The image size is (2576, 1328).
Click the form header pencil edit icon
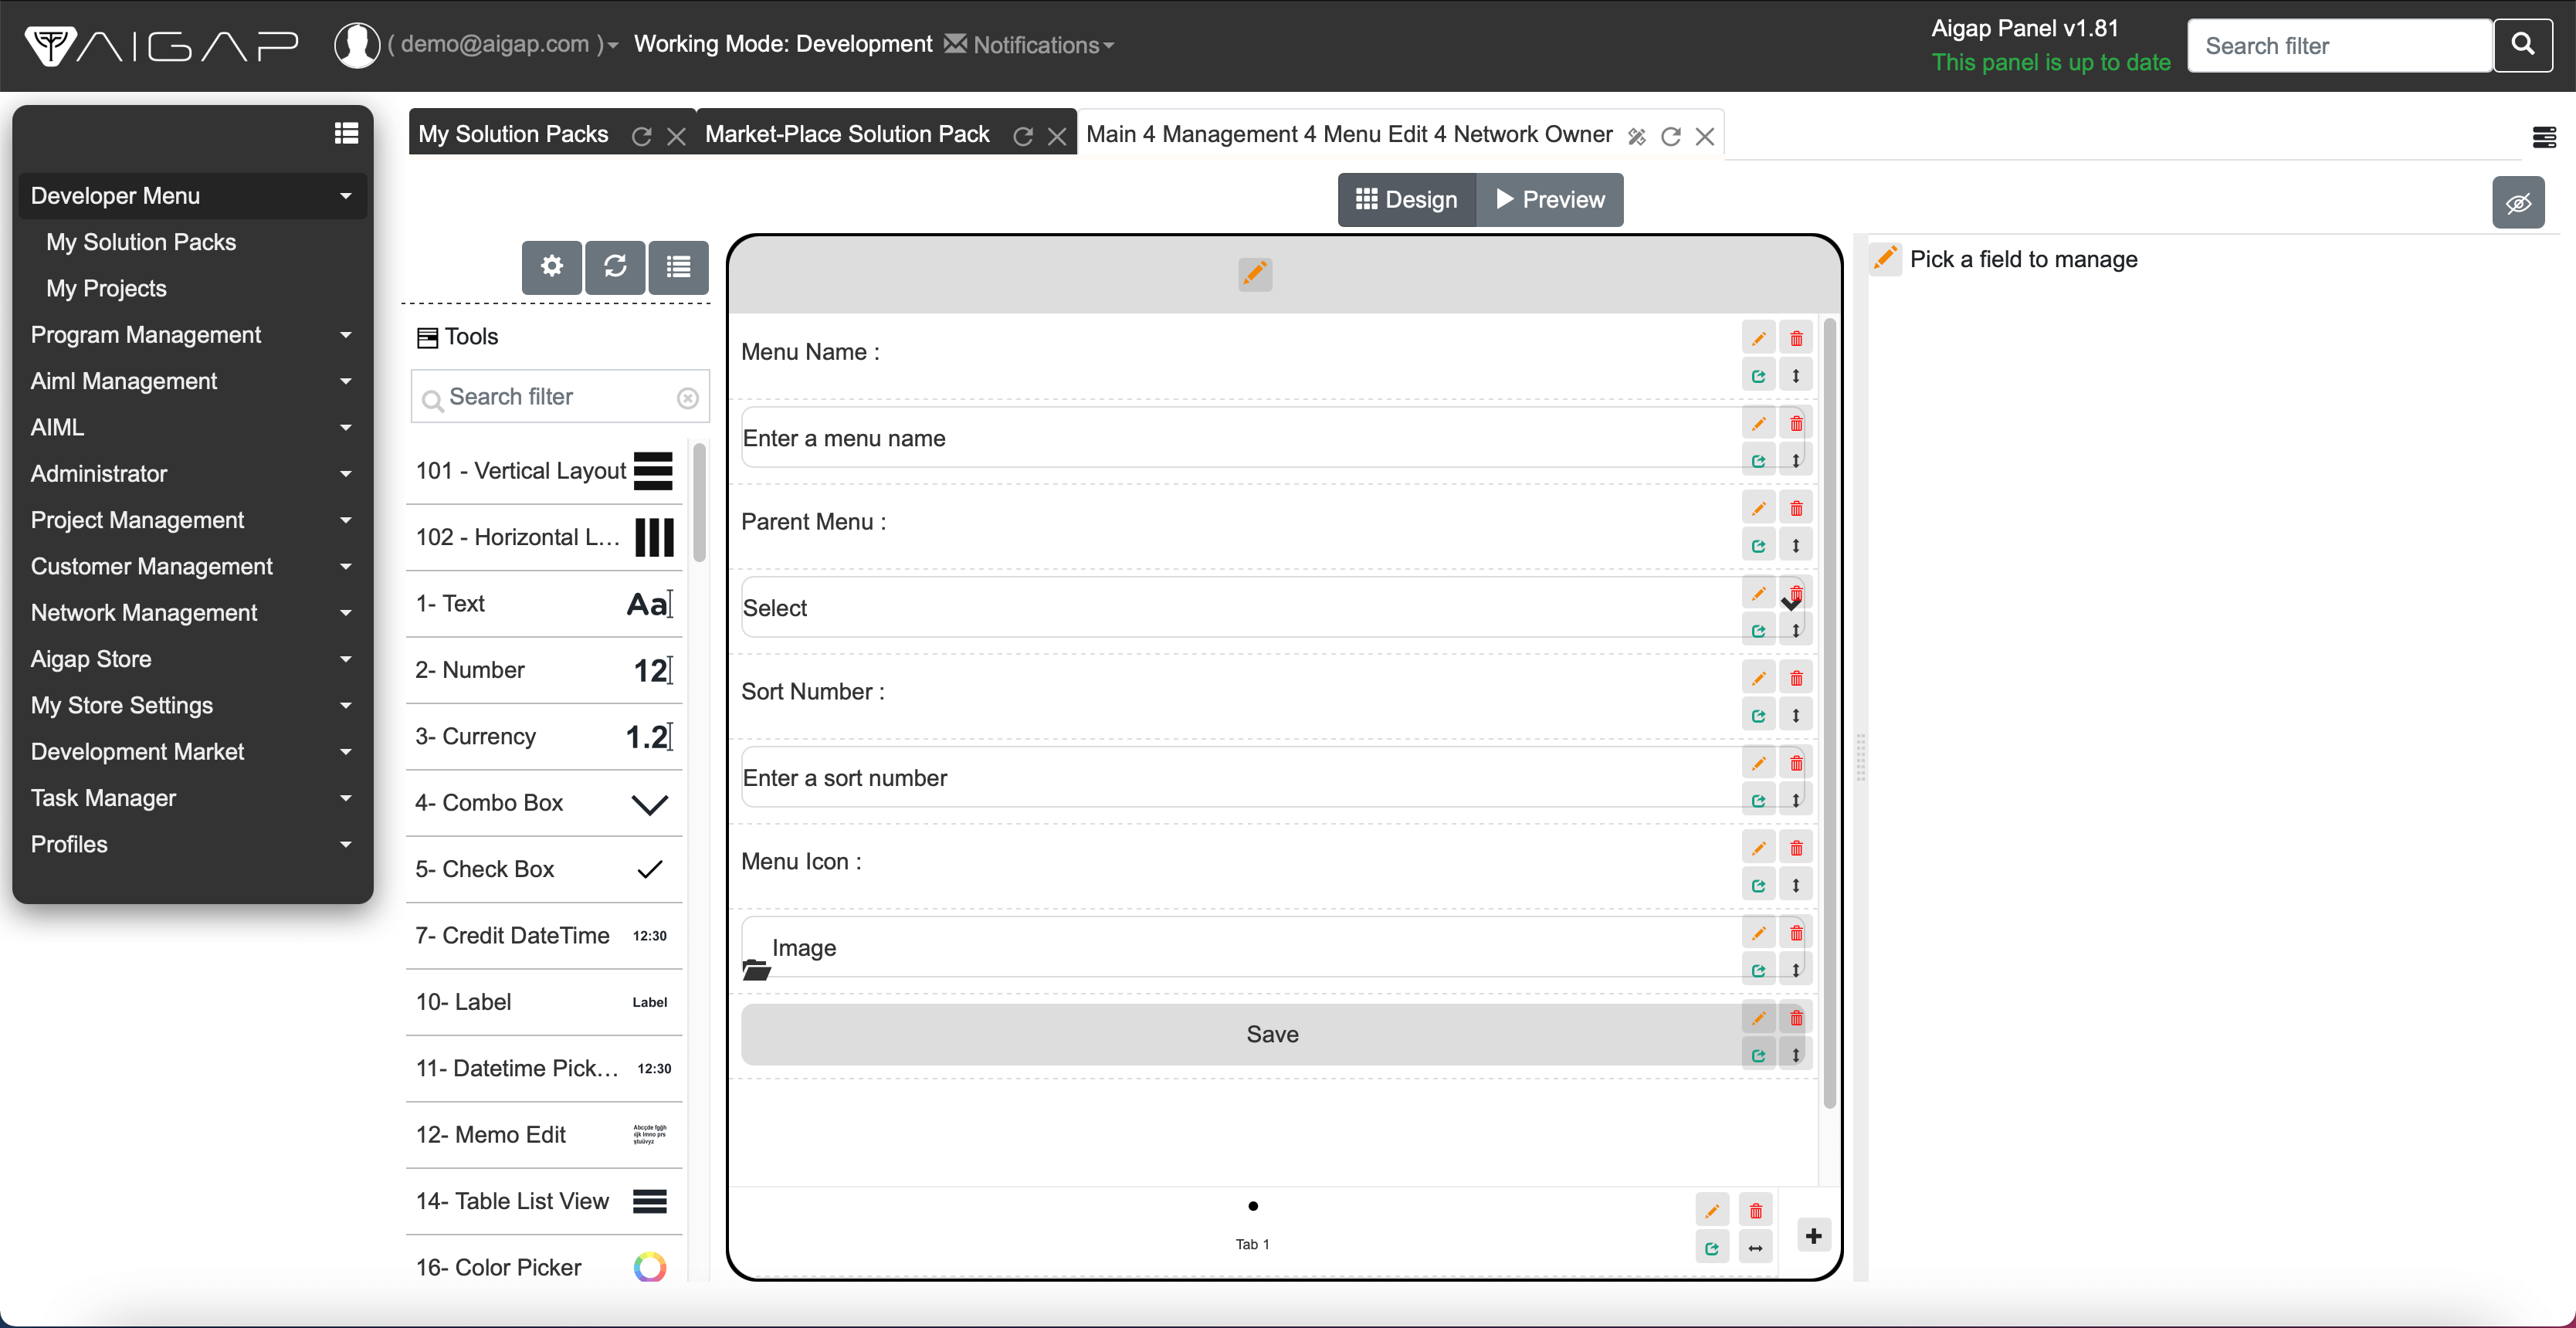(1254, 273)
